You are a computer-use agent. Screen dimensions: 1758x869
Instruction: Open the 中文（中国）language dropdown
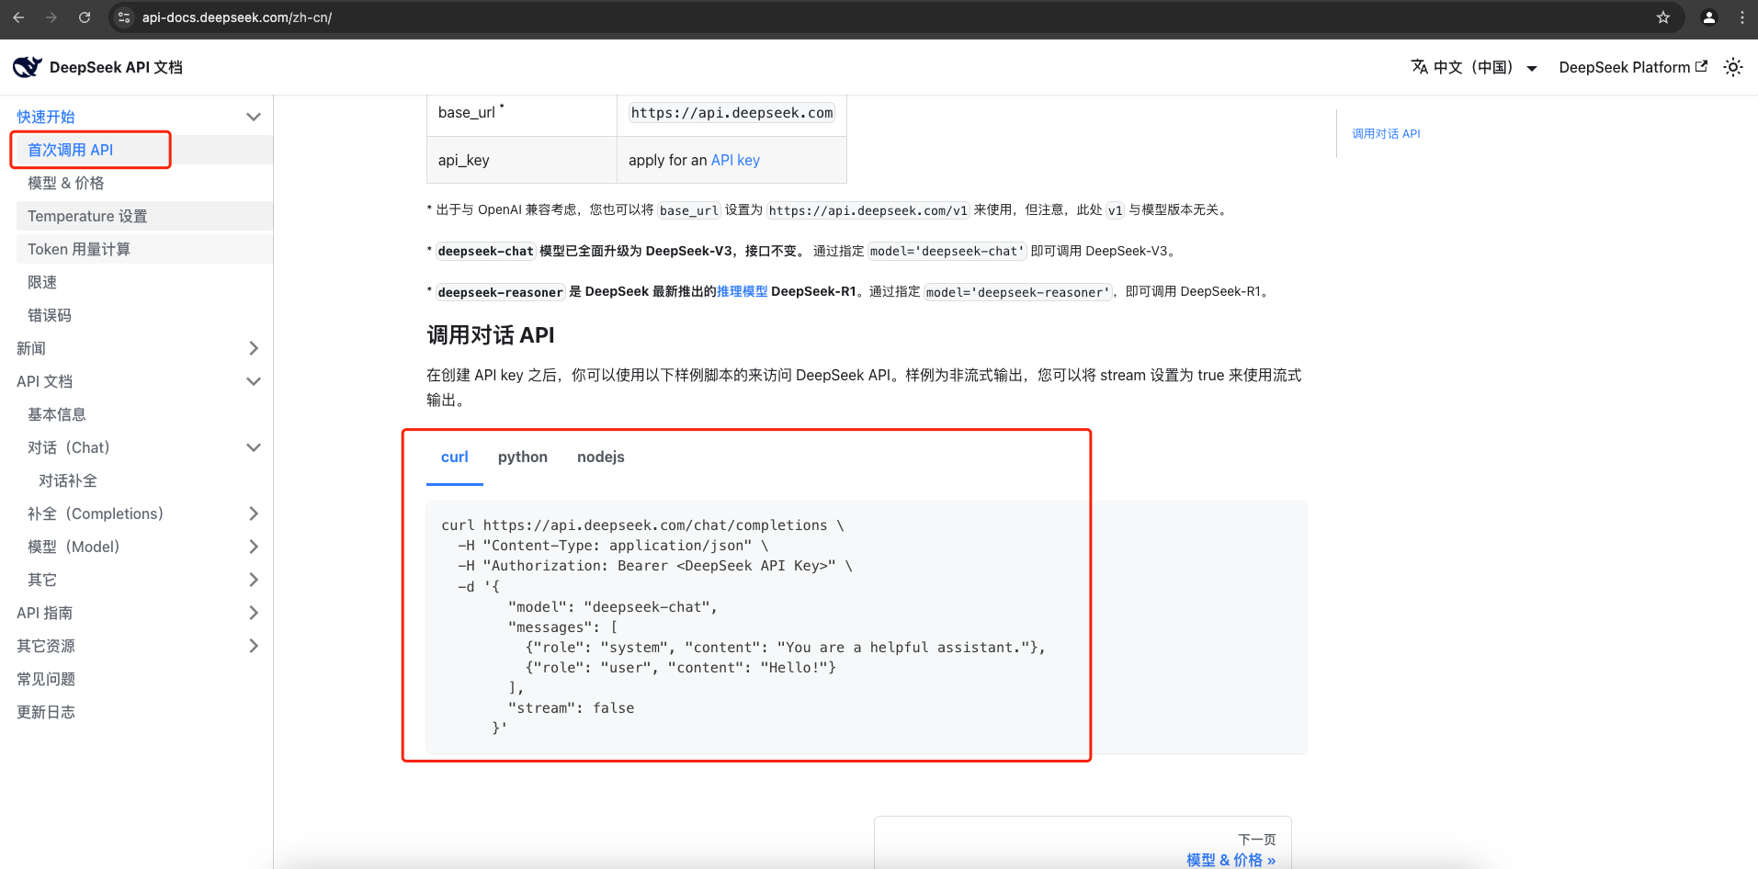[x=1475, y=67]
